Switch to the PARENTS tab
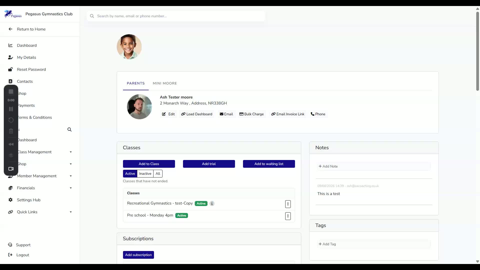This screenshot has width=480, height=270. [136, 83]
